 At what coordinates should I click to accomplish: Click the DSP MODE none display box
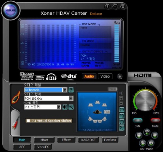[x=95, y=32]
